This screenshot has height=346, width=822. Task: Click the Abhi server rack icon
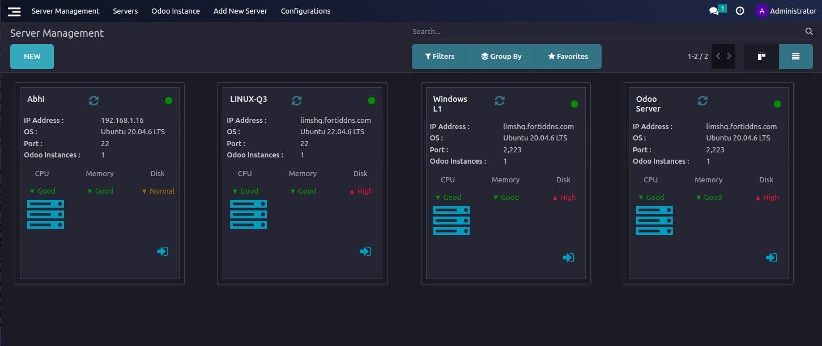pos(45,215)
